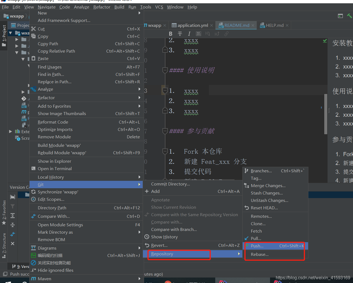Open the Navigate menu

pyautogui.click(x=47, y=7)
